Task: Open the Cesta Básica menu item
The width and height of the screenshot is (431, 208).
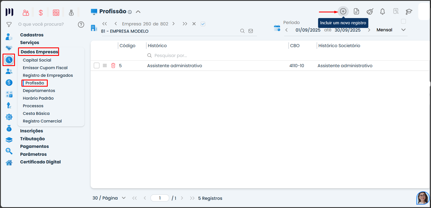Action: [x=36, y=113]
